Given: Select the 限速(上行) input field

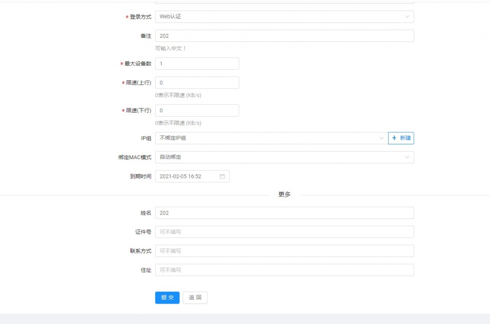Looking at the screenshot, I should pyautogui.click(x=197, y=83).
